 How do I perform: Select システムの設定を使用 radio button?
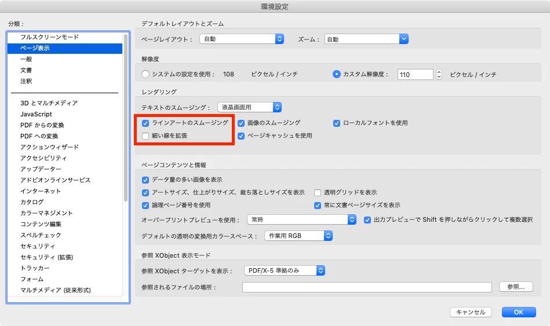[145, 74]
